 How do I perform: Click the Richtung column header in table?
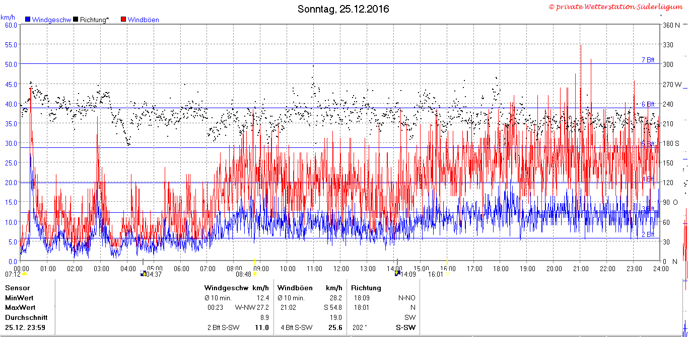366,288
